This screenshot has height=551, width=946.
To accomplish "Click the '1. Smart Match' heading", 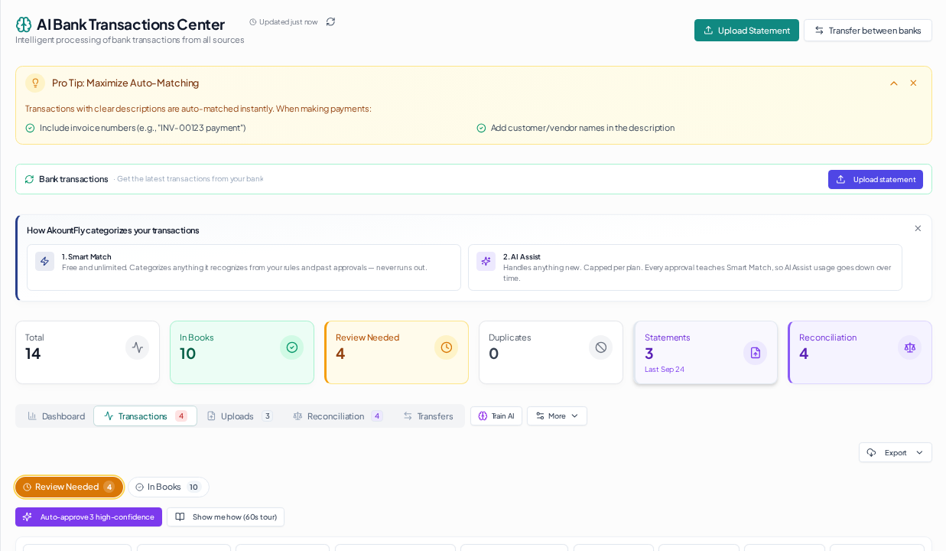I will coord(86,257).
